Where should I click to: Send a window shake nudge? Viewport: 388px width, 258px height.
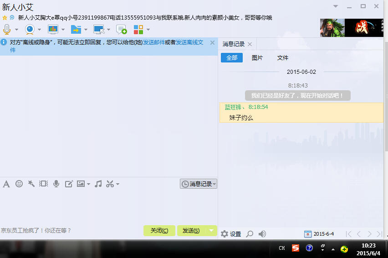coord(44,184)
